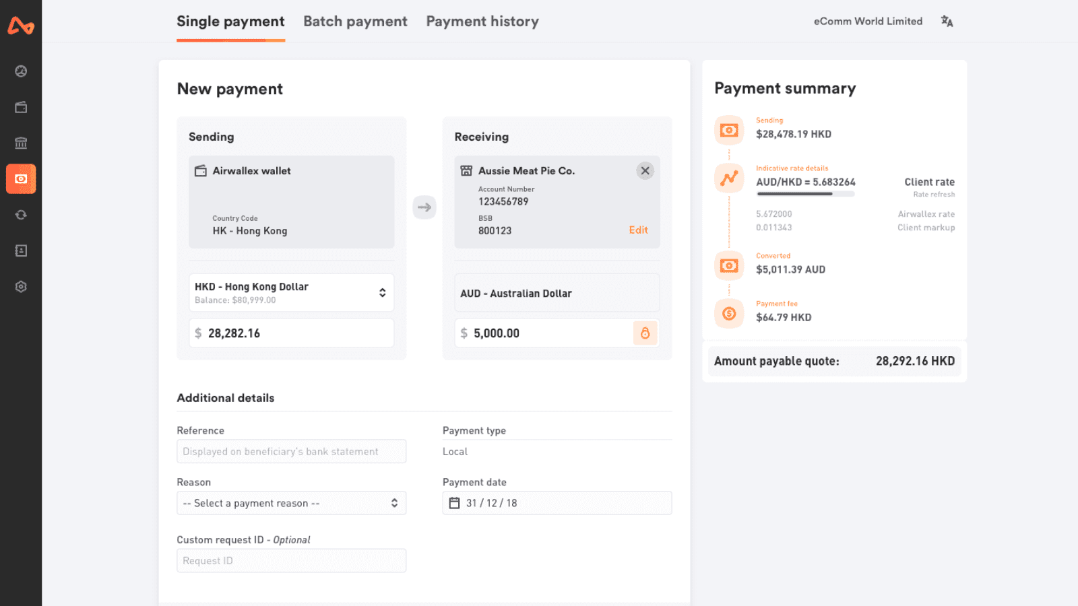The height and width of the screenshot is (606, 1078).
Task: Click the $64.79 HKD payment fee
Action: pyautogui.click(x=784, y=317)
